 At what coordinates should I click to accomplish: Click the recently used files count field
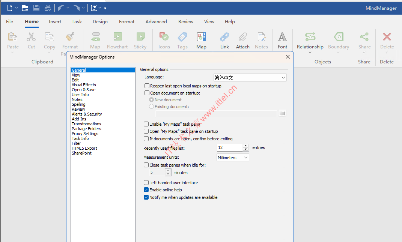tap(230, 147)
